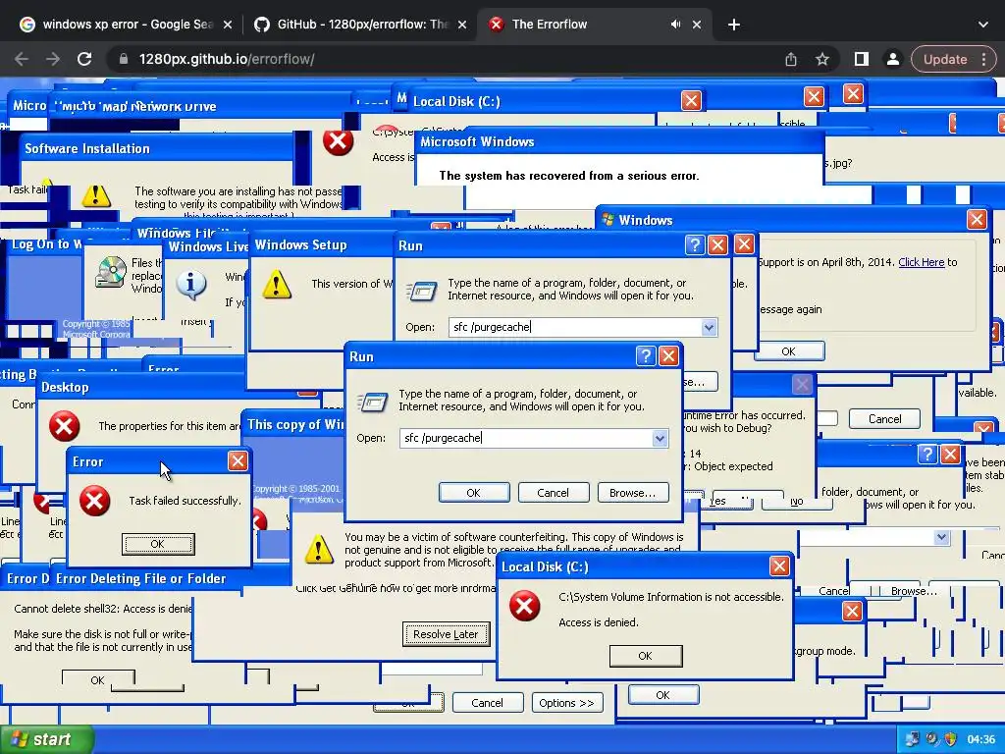
Task: Click the Cancel button beside Options >>
Action: (487, 703)
